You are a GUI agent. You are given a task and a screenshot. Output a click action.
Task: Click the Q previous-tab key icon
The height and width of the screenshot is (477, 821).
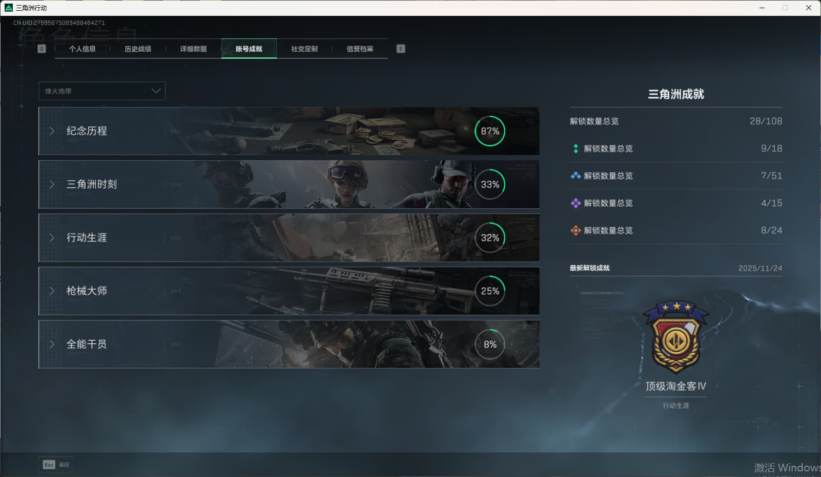coord(42,49)
